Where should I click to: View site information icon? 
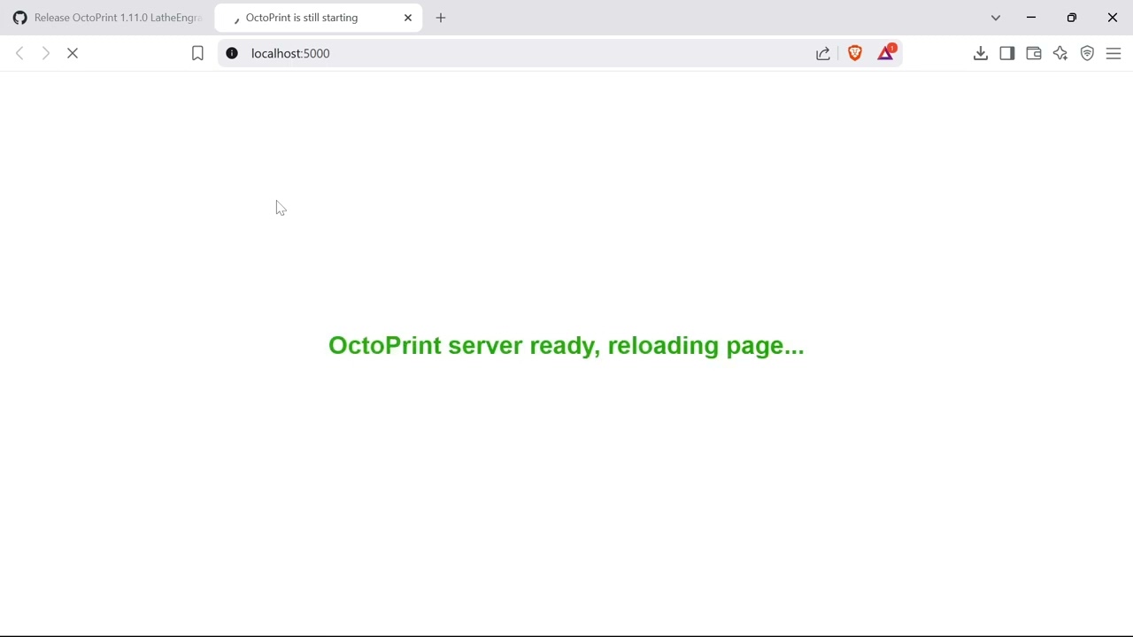(x=232, y=53)
